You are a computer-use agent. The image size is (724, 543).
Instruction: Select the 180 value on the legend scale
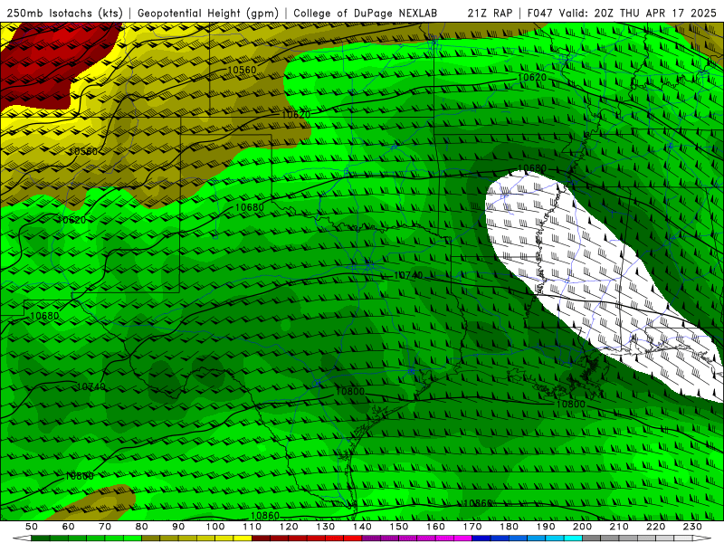509,527
